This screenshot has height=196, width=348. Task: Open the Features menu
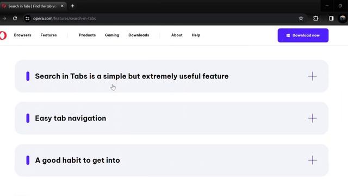(x=48, y=35)
